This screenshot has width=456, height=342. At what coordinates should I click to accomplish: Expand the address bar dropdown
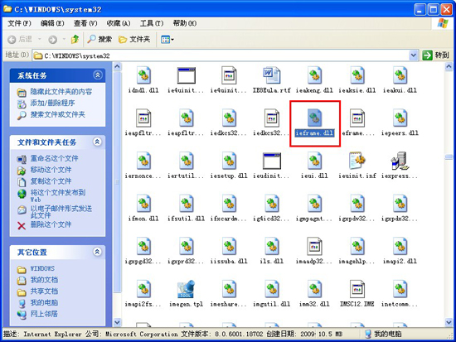[413, 55]
